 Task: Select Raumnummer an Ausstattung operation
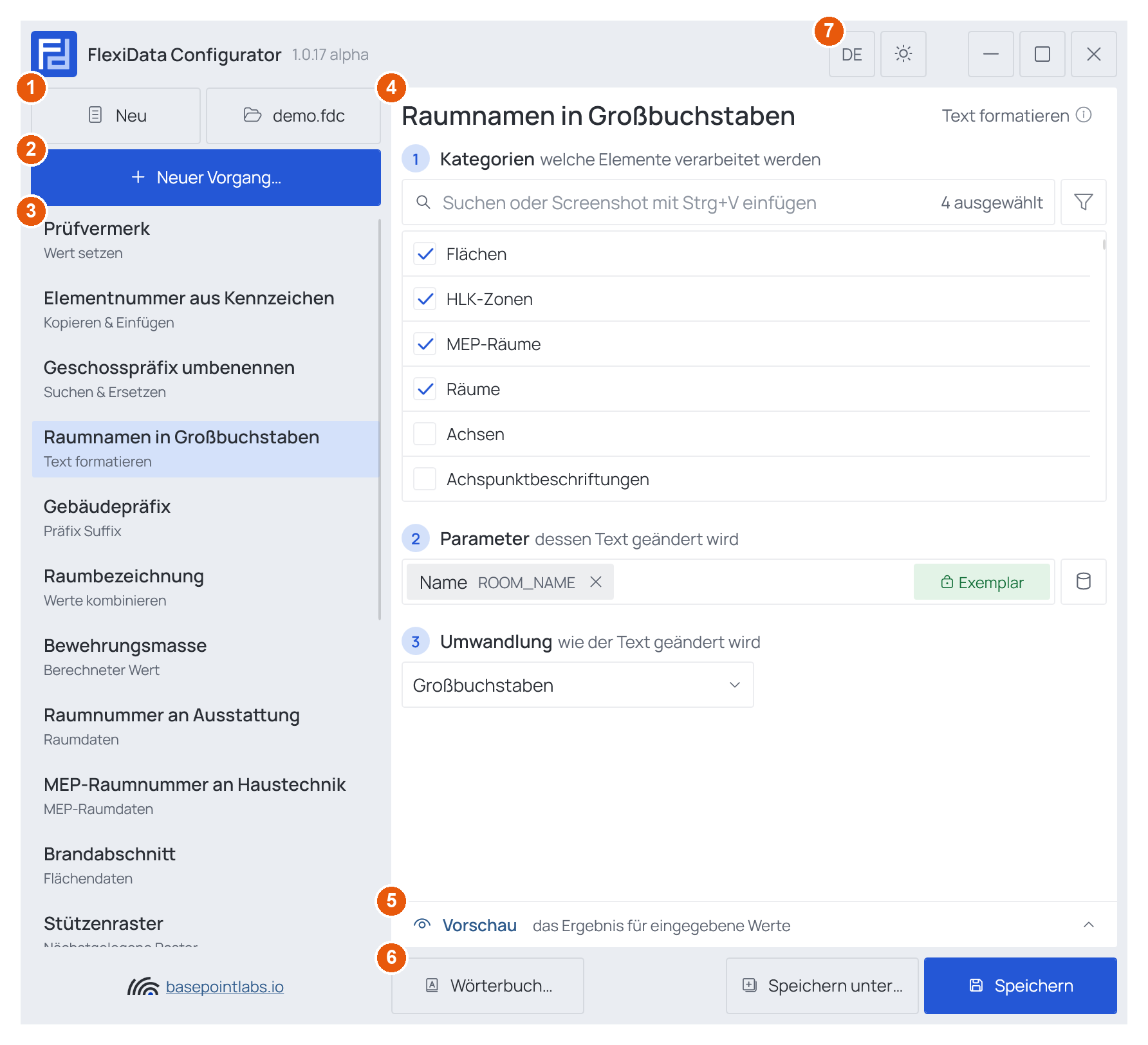[205, 726]
